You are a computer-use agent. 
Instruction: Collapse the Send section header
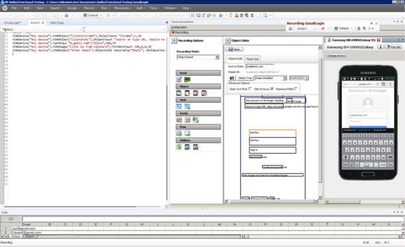click(x=198, y=73)
